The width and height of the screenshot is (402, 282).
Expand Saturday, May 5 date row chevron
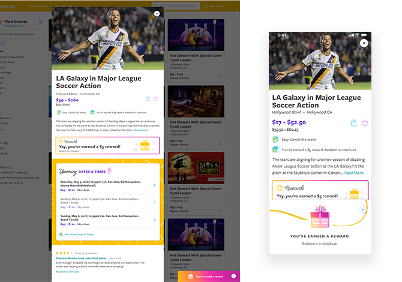[154, 185]
